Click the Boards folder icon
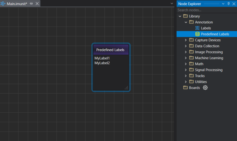The image size is (237, 141). click(x=186, y=88)
